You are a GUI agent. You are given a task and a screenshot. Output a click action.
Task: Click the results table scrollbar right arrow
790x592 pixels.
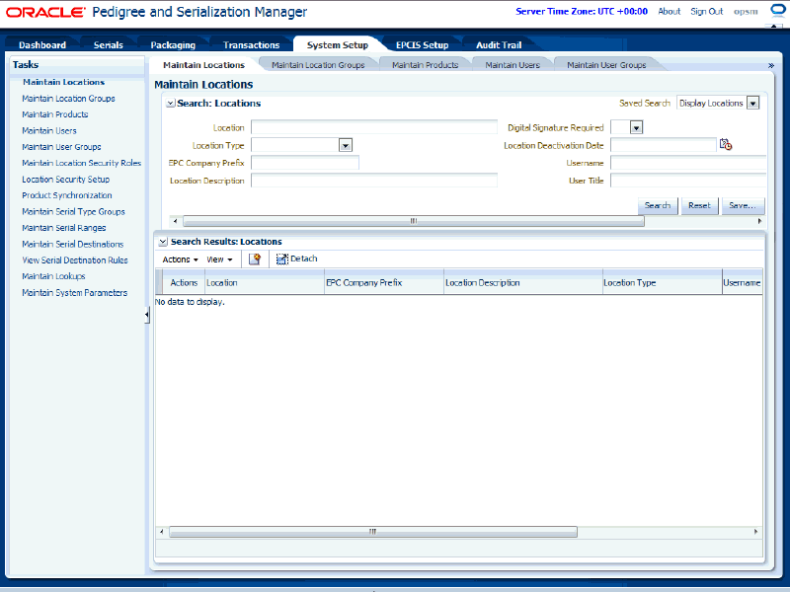point(755,532)
